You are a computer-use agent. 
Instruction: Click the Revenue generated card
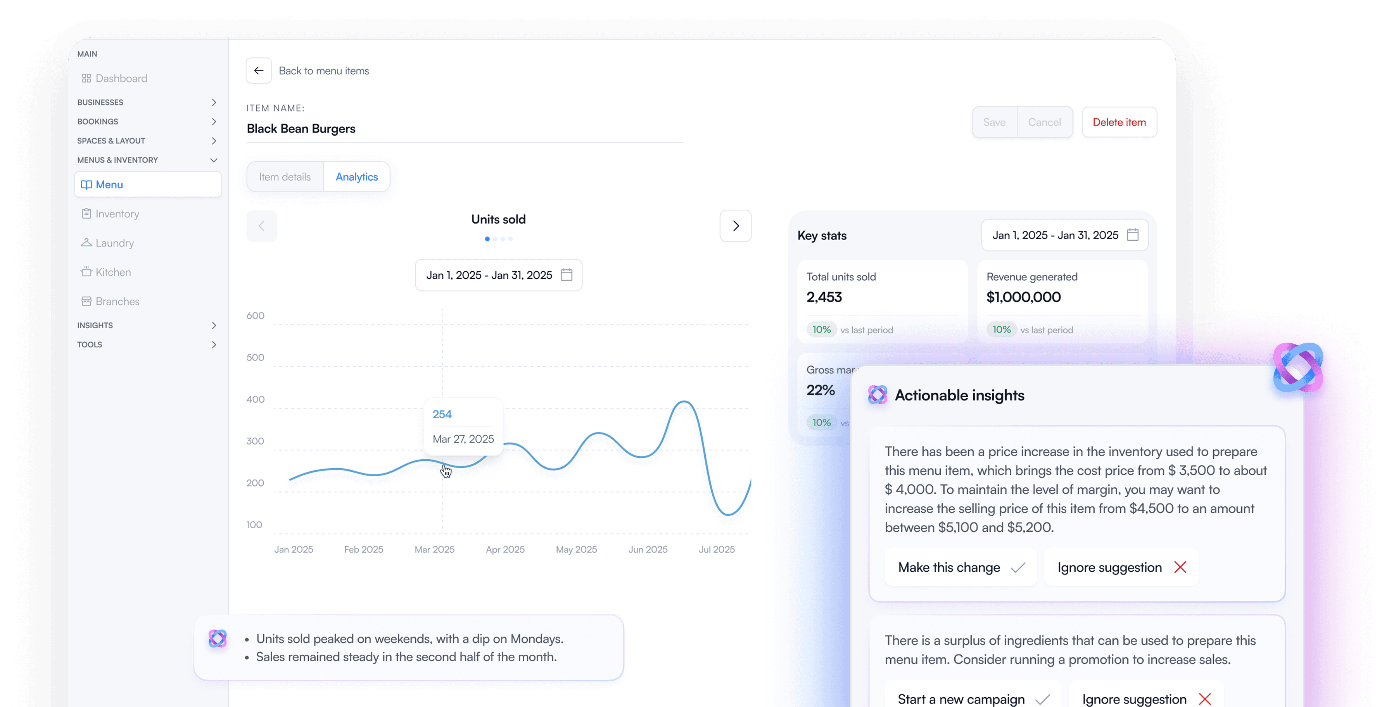(x=1063, y=302)
